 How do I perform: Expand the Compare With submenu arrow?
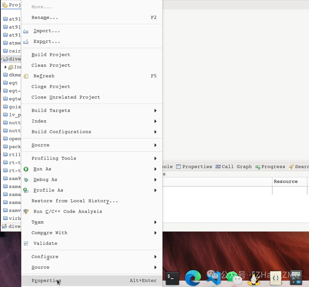pos(155,233)
